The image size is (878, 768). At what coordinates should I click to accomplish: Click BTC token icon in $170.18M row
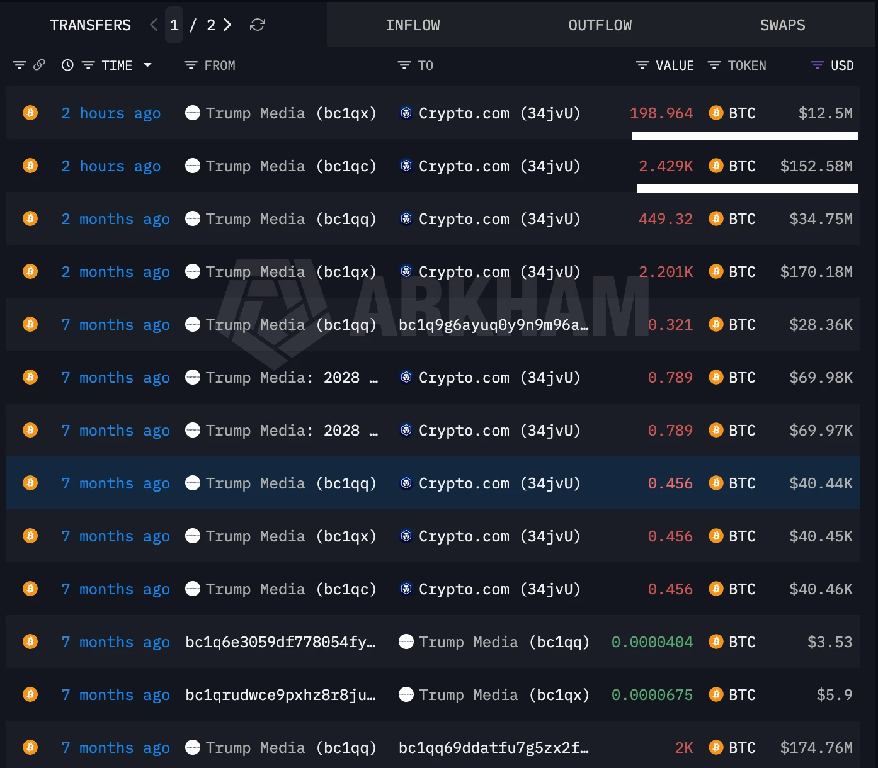click(x=716, y=271)
